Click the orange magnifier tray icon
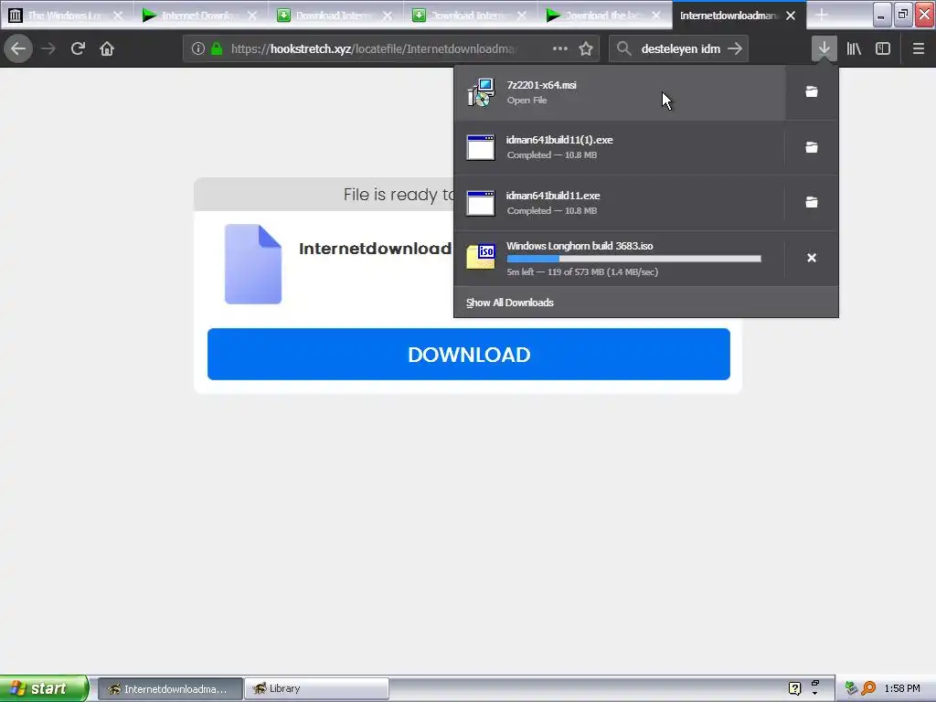 (x=868, y=689)
